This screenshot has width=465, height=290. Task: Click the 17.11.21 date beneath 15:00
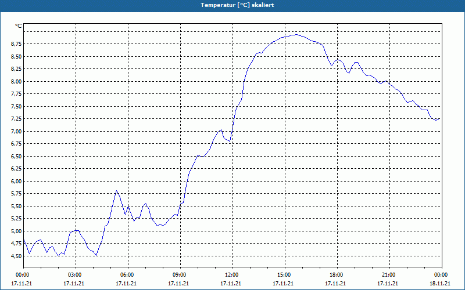(x=283, y=284)
